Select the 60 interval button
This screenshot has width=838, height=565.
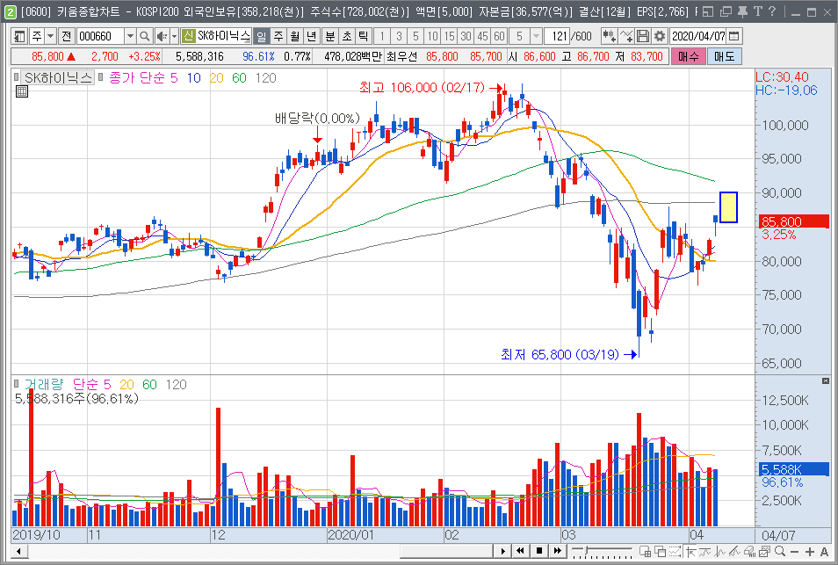(499, 36)
